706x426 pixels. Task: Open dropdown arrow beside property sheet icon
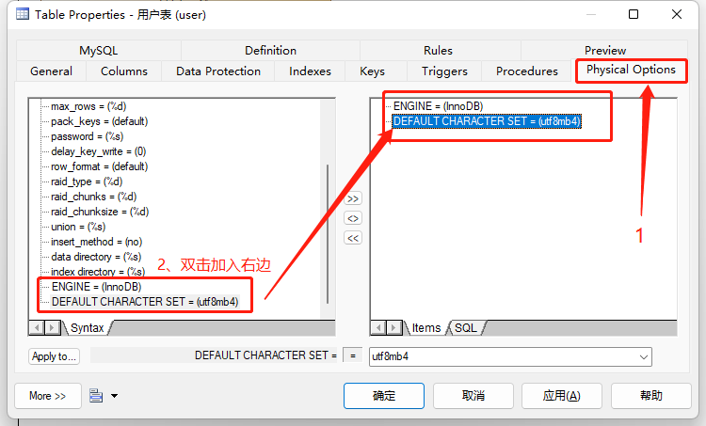click(x=114, y=396)
